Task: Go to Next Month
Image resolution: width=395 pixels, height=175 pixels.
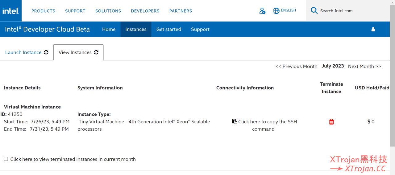Action: click(364, 66)
